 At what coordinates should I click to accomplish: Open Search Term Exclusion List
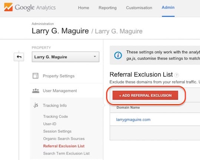point(66,153)
